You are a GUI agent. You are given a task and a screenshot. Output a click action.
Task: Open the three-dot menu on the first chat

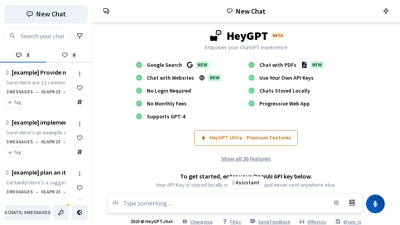80,74
